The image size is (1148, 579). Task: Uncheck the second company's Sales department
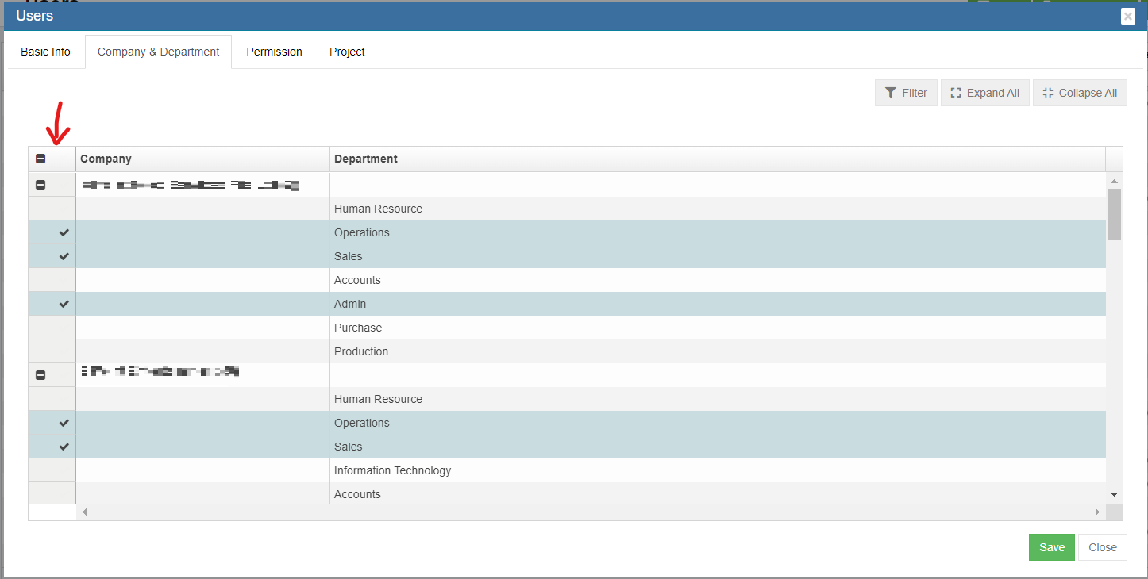coord(64,447)
